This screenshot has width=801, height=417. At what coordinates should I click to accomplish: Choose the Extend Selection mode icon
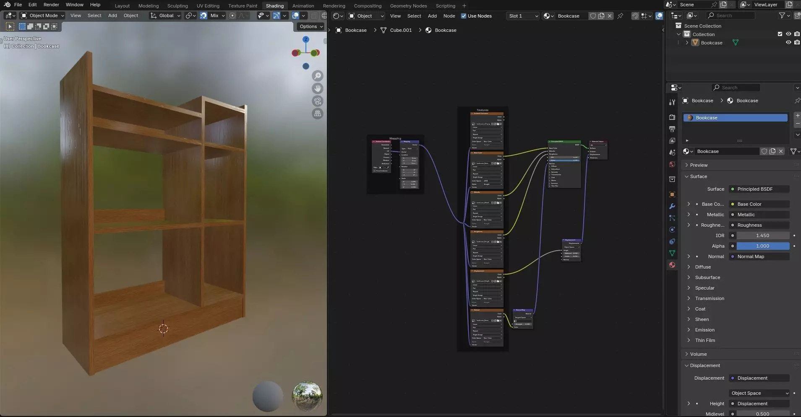tap(30, 26)
